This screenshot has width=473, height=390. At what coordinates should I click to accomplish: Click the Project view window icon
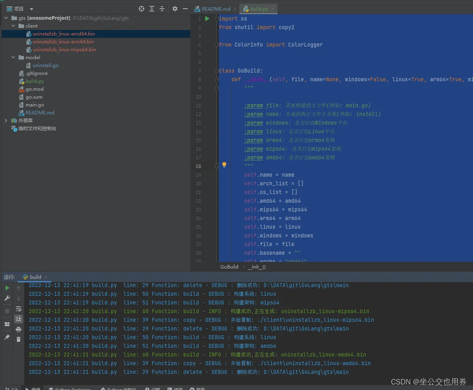(x=9, y=9)
